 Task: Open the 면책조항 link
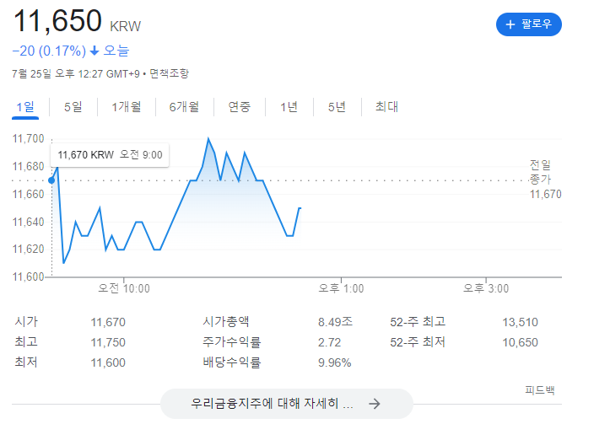(169, 73)
